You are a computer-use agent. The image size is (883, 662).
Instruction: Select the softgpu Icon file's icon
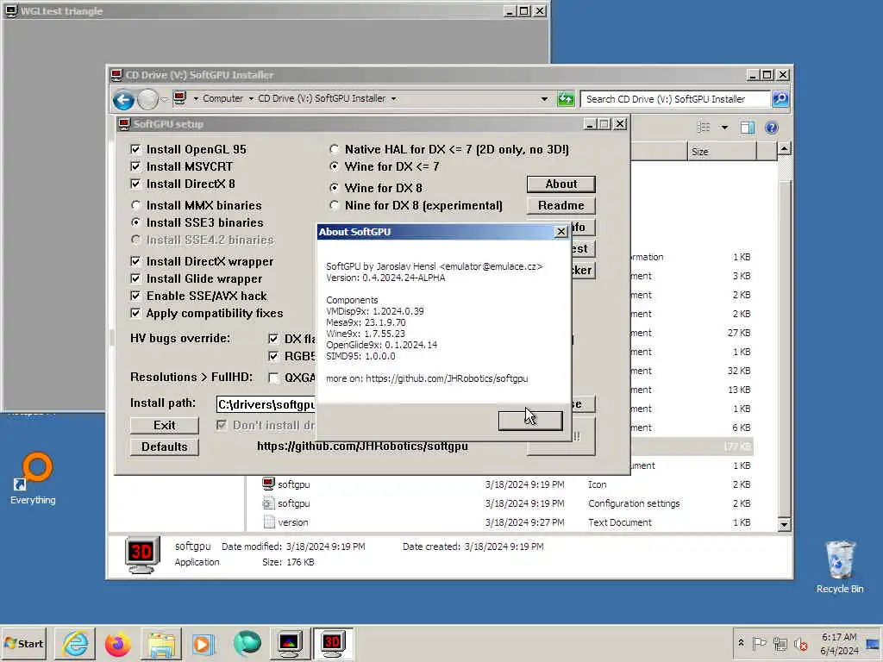coord(269,484)
